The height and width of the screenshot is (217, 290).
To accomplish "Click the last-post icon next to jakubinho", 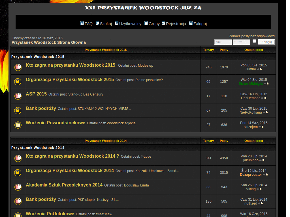I will (262, 160).
